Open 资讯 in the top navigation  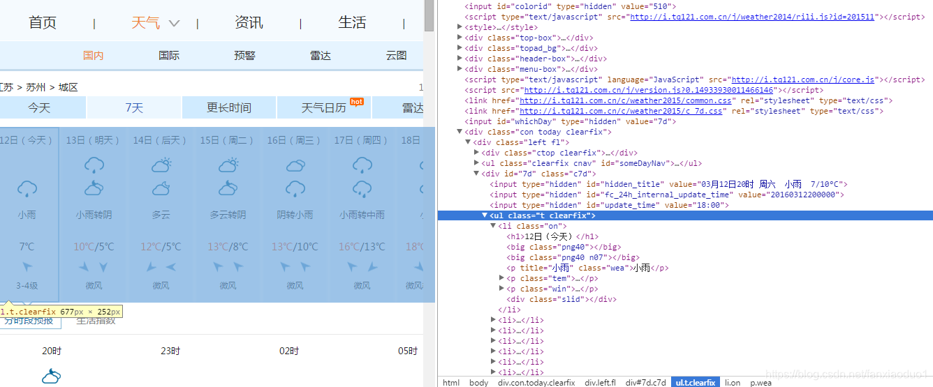(249, 23)
